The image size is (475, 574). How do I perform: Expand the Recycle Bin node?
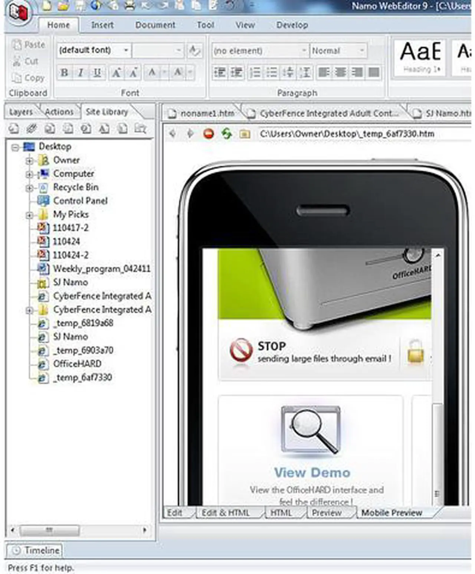[x=29, y=188]
